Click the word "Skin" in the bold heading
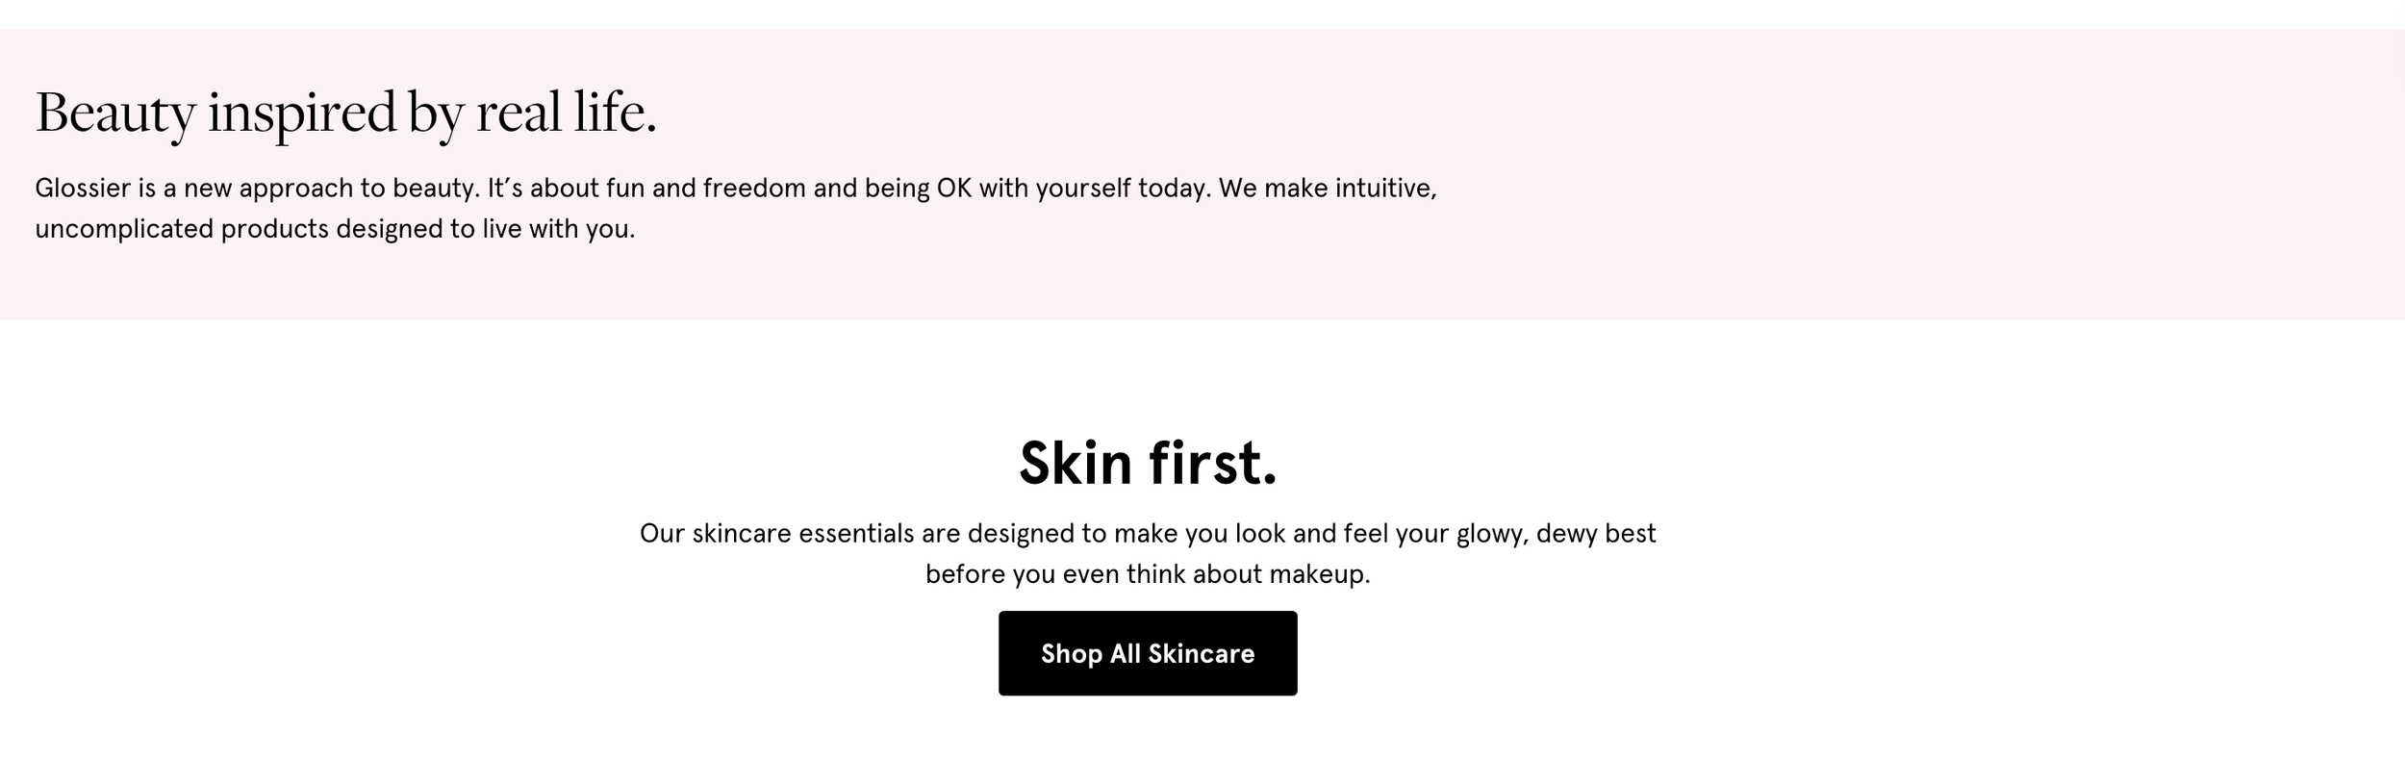 coord(1076,464)
